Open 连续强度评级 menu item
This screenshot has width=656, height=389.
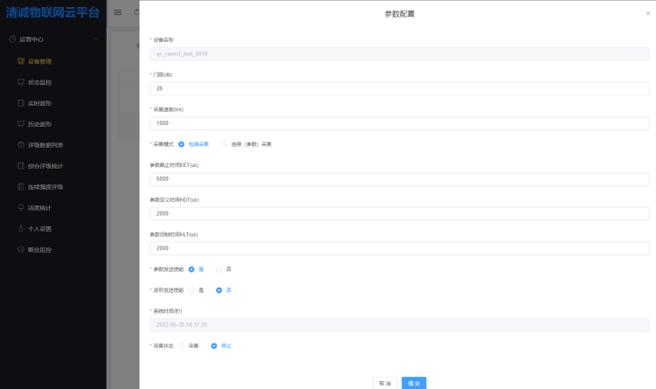[45, 187]
